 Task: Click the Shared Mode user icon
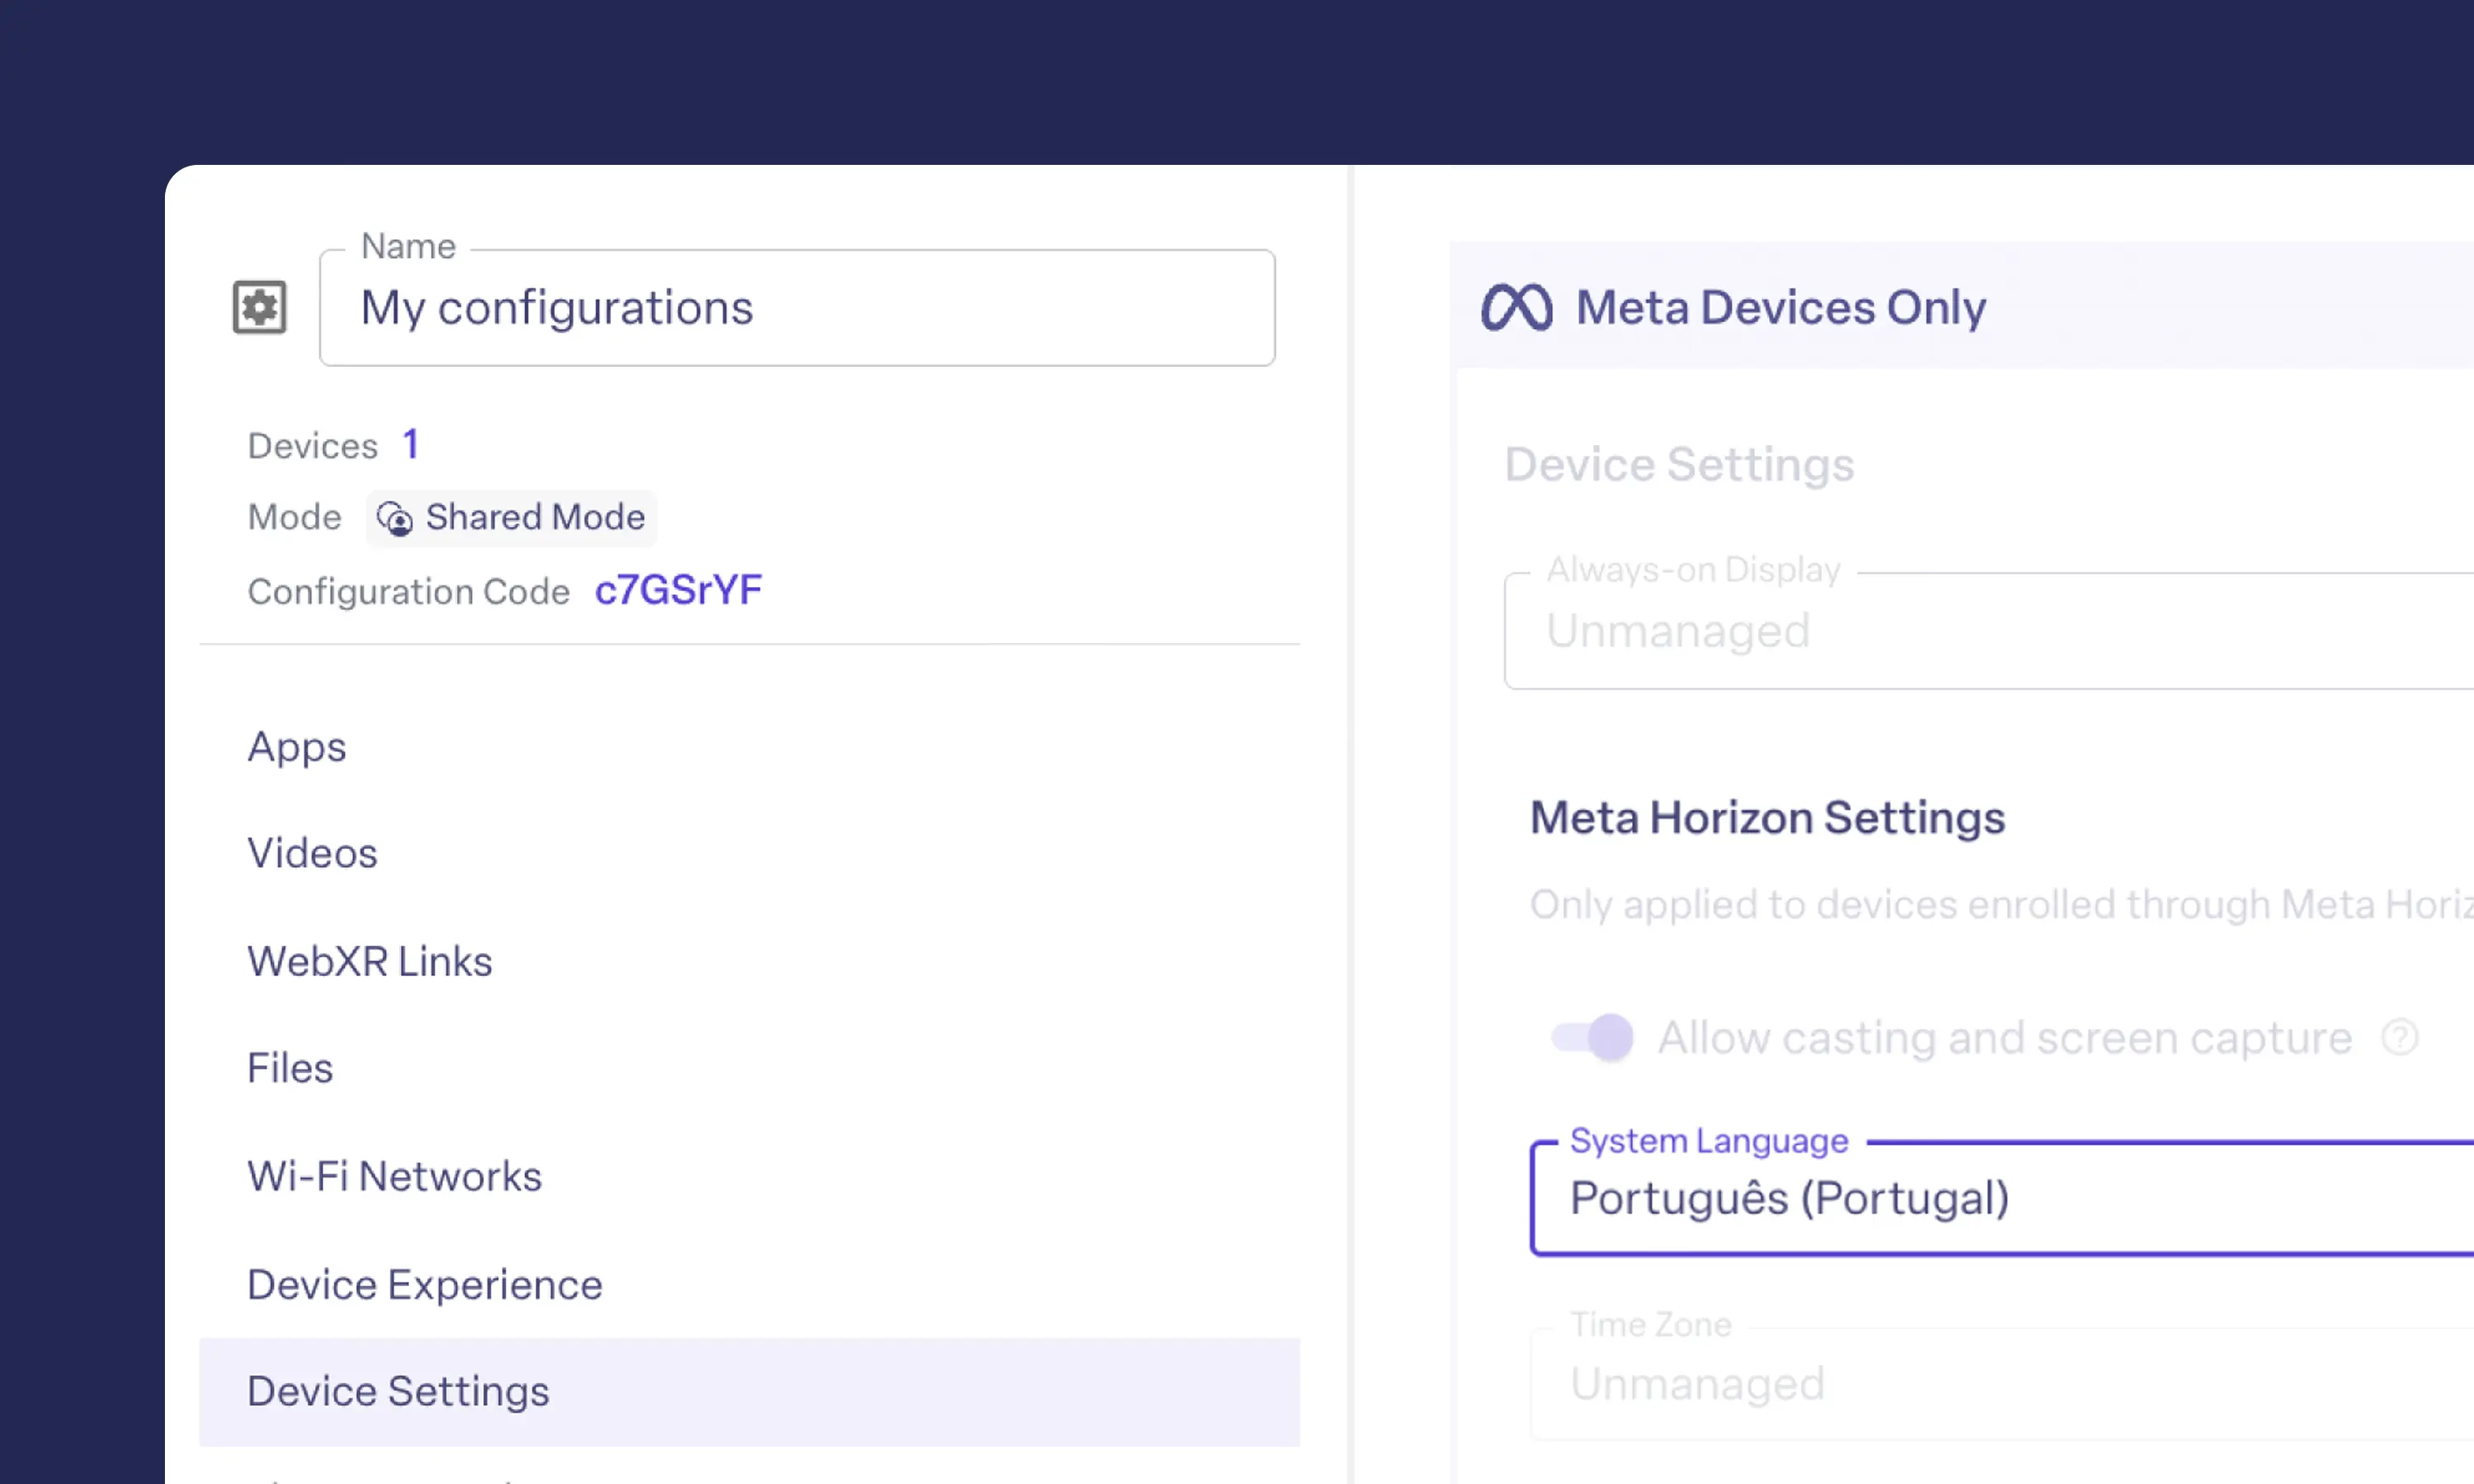coord(394,519)
